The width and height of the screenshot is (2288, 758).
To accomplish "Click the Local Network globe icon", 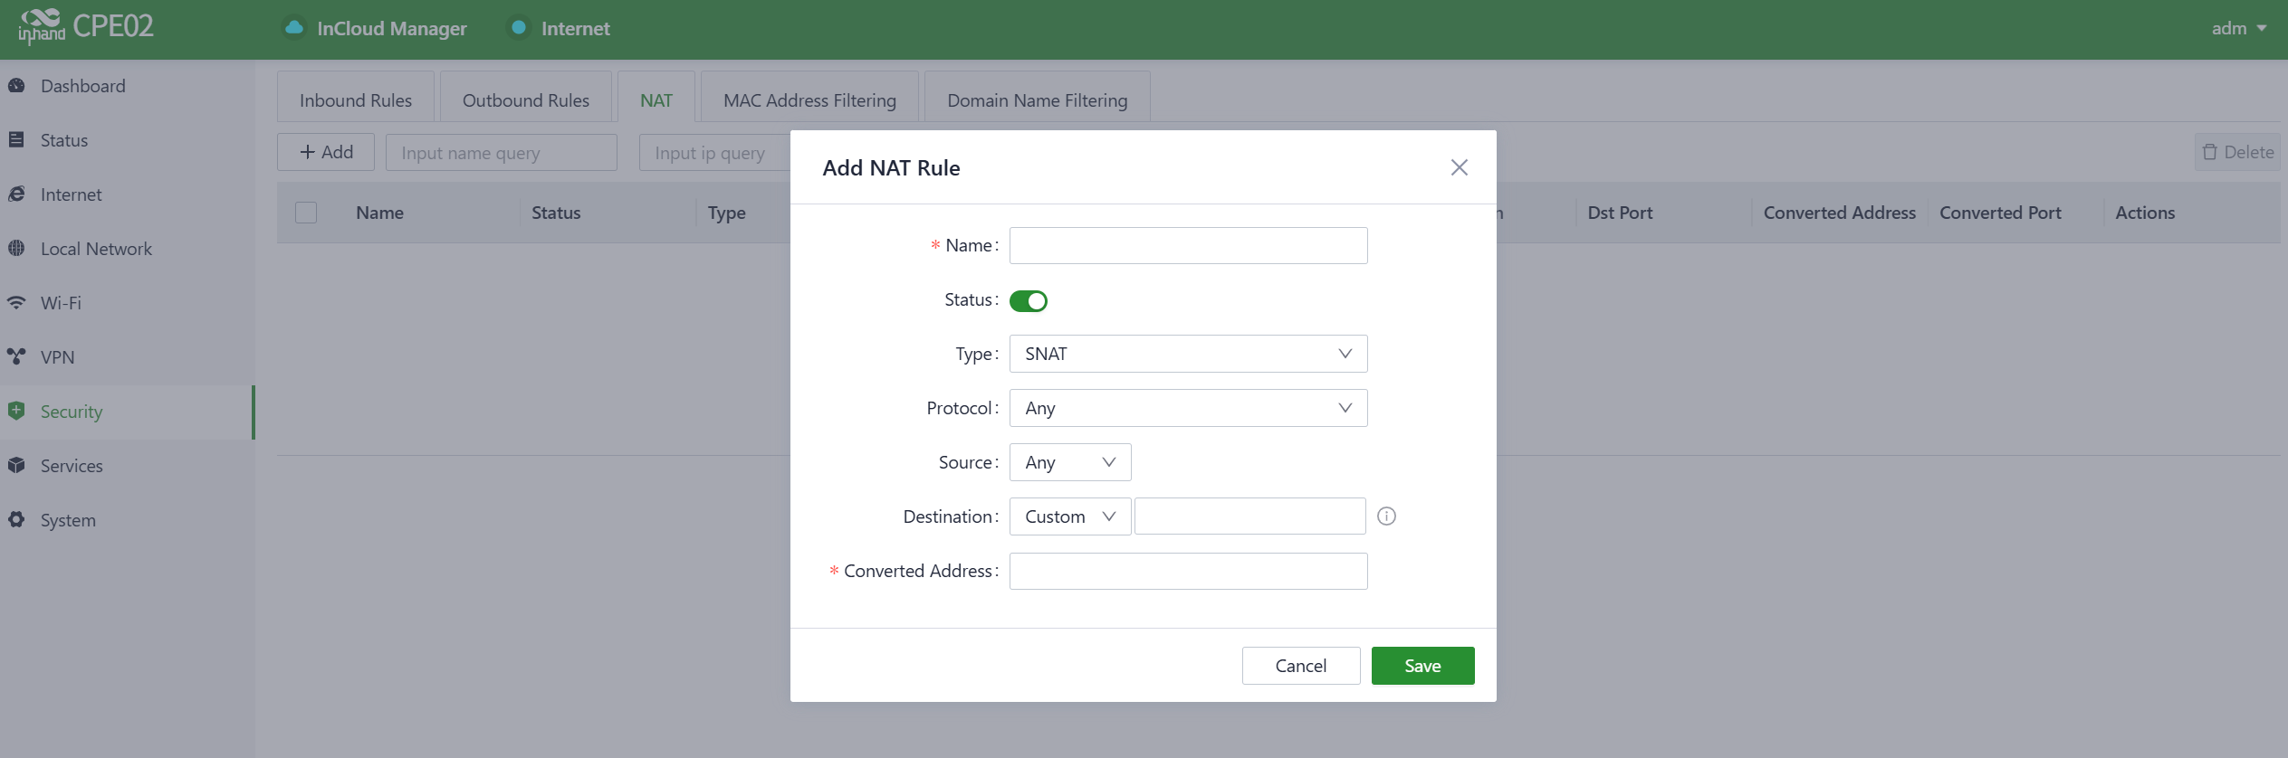I will point(16,248).
